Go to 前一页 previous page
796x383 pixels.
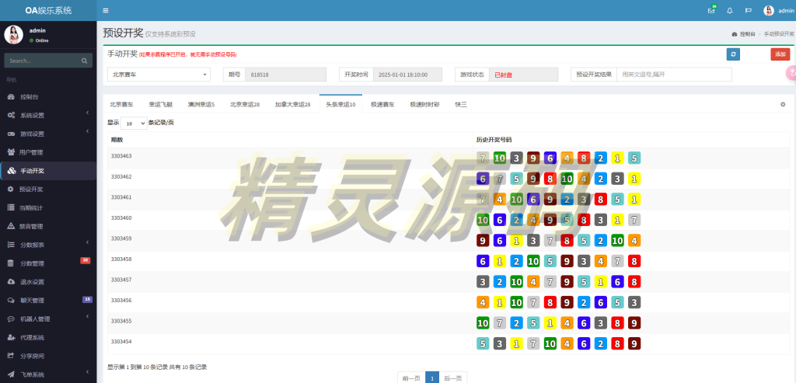tap(411, 378)
